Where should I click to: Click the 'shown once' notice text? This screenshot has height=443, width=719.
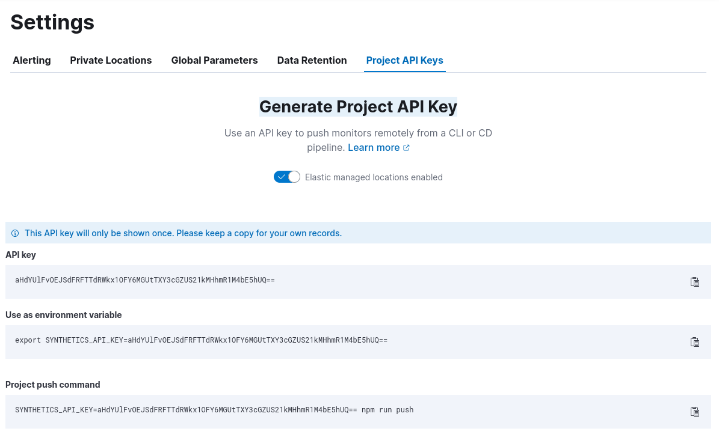tap(183, 233)
